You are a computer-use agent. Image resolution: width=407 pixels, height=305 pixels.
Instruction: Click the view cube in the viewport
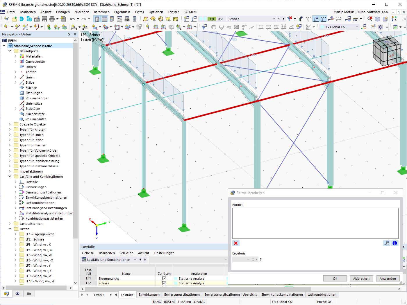(388, 51)
